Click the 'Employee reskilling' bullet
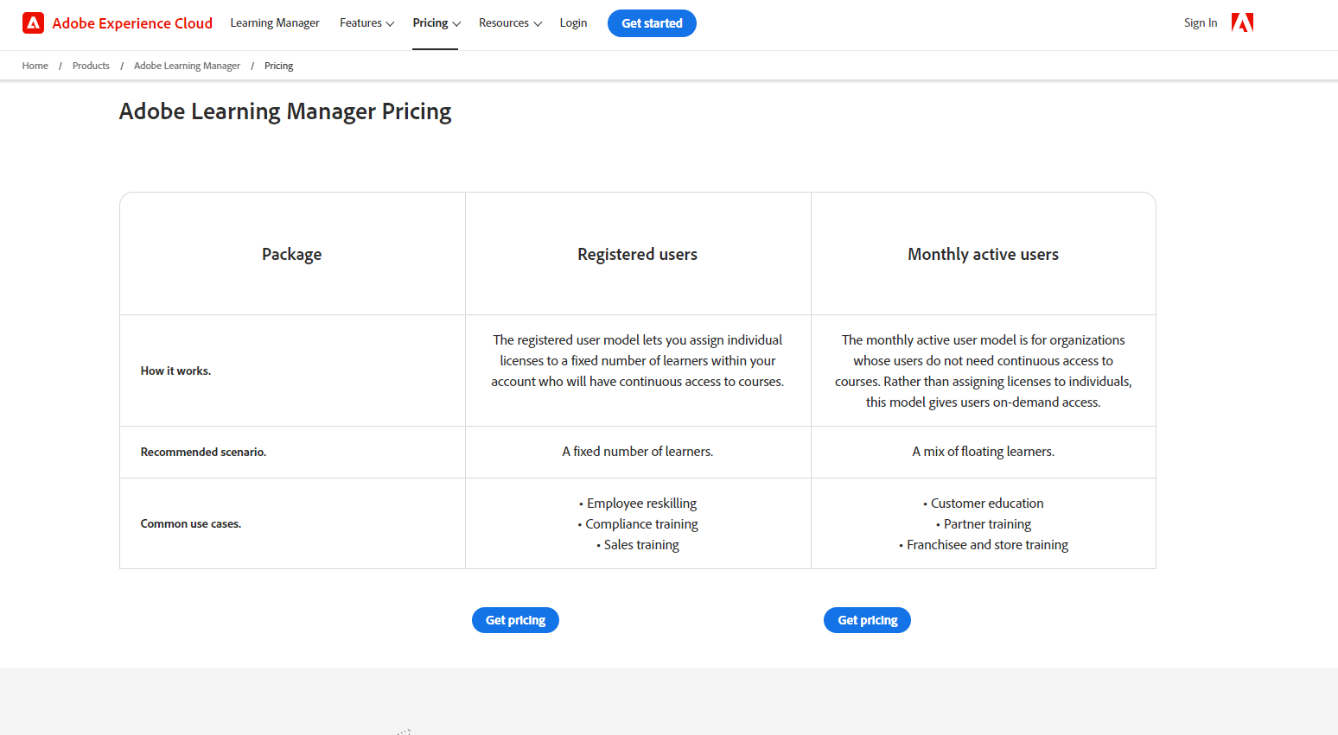This screenshot has width=1338, height=735. (x=638, y=504)
